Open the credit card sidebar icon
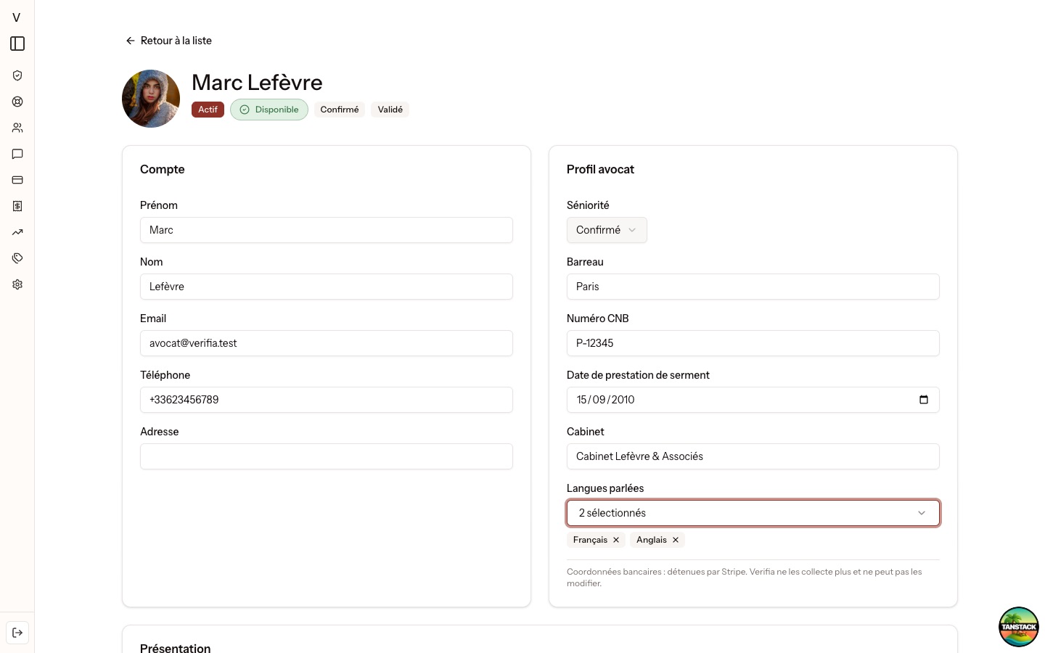The width and height of the screenshot is (1045, 653). [17, 180]
